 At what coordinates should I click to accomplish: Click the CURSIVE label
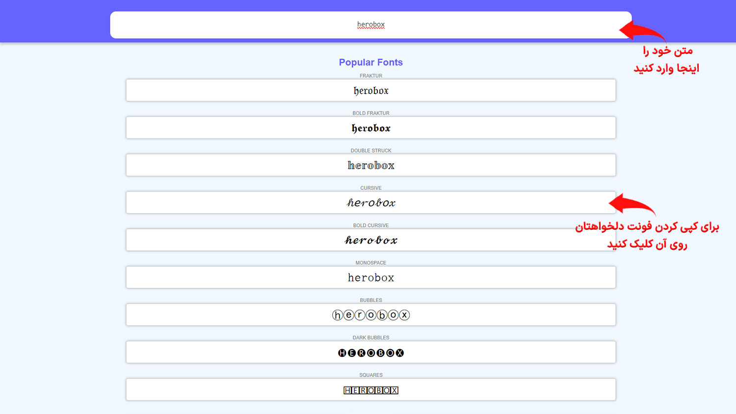pos(371,188)
